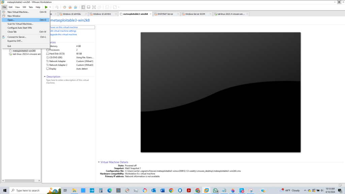Open the power options dropdown arrow
Image resolution: width=345 pixels, height=194 pixels.
(x=50, y=7)
